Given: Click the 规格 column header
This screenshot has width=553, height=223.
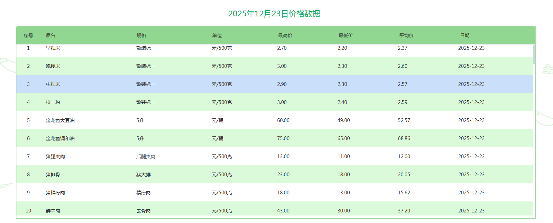Looking at the screenshot, I should click(x=141, y=35).
